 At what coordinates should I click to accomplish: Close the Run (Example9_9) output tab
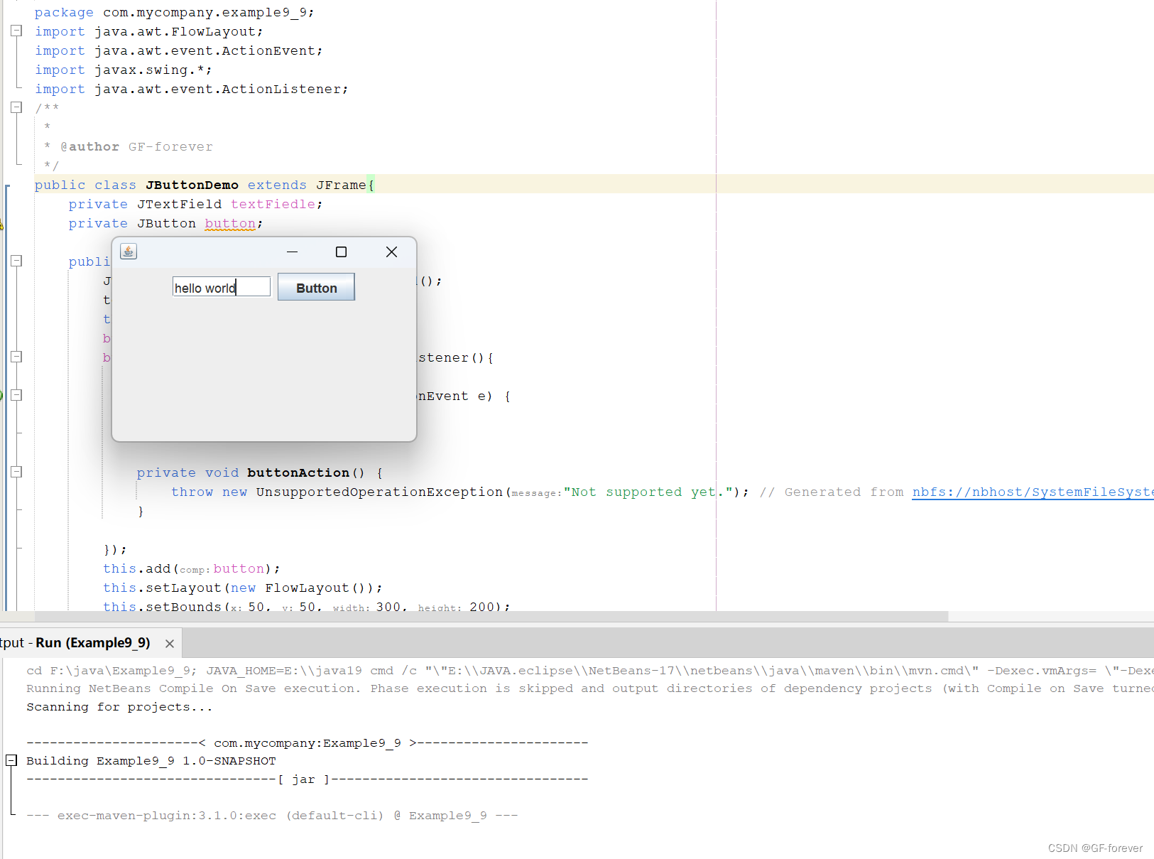(170, 644)
